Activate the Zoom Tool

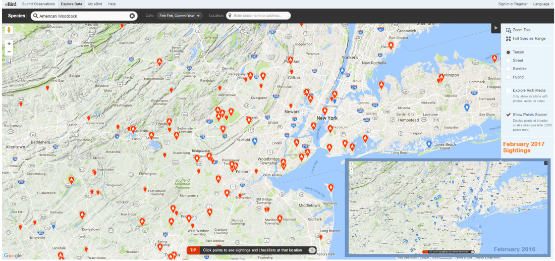521,30
